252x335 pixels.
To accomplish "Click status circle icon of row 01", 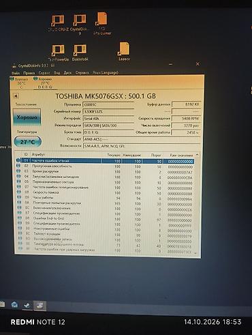I will (18, 160).
